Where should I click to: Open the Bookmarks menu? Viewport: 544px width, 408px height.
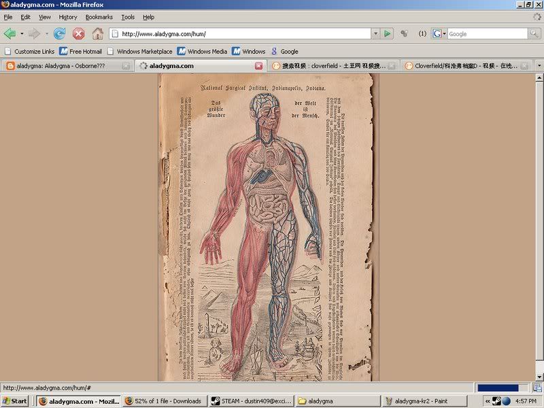99,17
